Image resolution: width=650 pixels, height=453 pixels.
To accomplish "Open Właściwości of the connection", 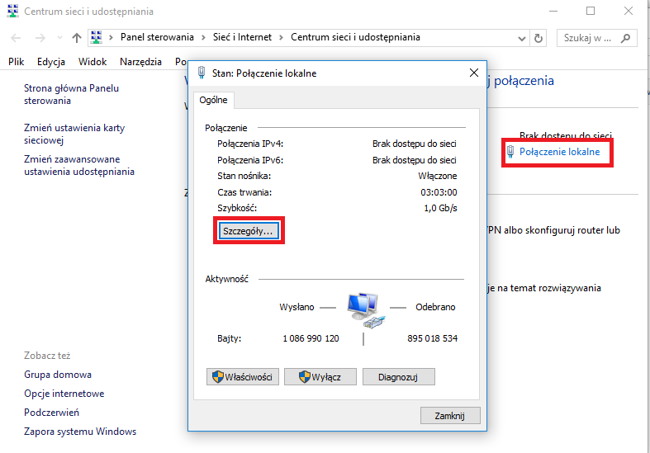I will 243,377.
